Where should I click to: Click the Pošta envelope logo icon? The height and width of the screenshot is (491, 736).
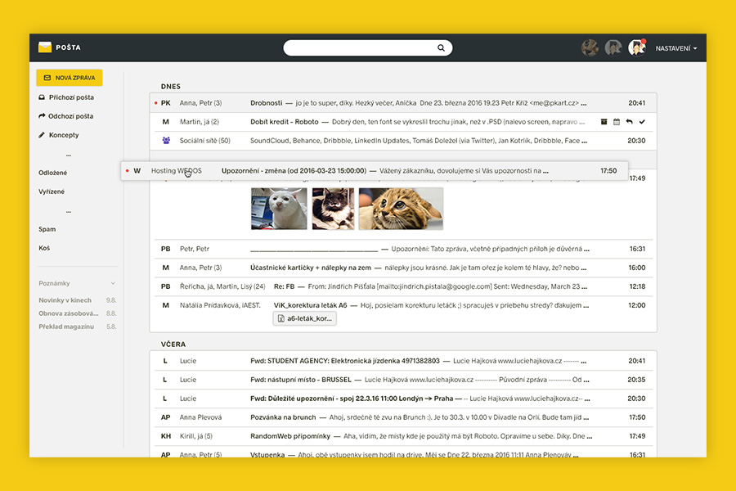(x=45, y=47)
